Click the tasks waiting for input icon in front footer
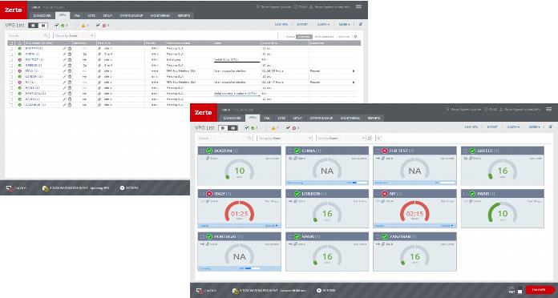Image resolution: width=558 pixels, height=298 pixels. point(235,291)
